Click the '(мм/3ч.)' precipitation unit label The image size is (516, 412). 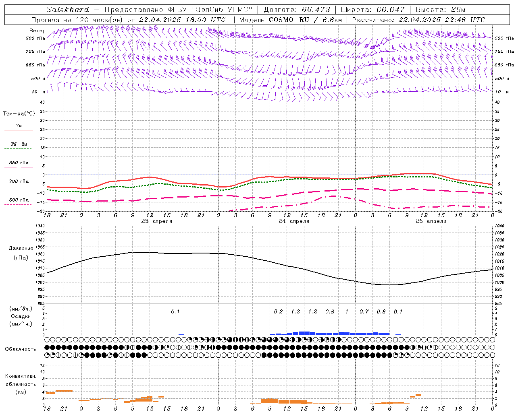21,309
